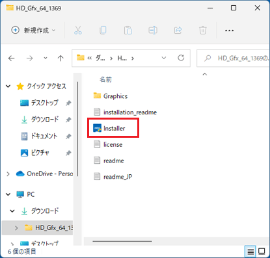Expand the HD_Gfx_64_13 tree folder

pyautogui.click(x=16, y=227)
